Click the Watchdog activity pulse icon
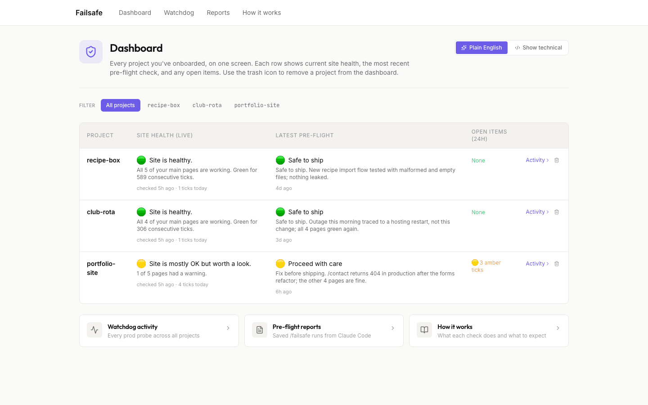Screen dimensions: 648x405 click(94, 330)
